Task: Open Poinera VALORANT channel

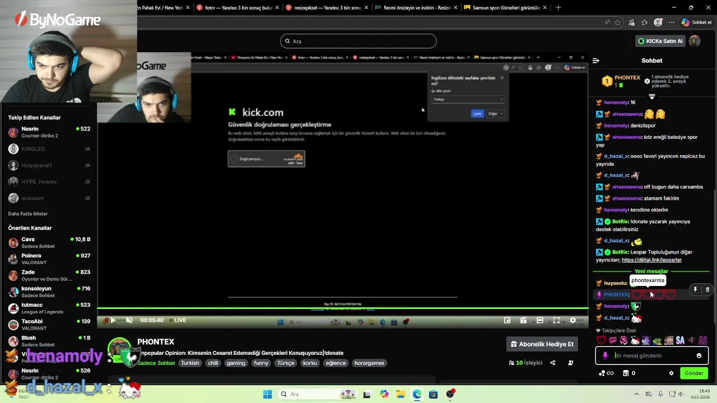Action: [x=49, y=259]
